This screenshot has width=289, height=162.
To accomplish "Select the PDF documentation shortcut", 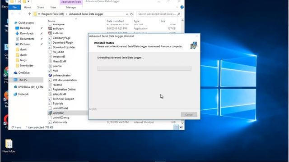I will point(65,80).
